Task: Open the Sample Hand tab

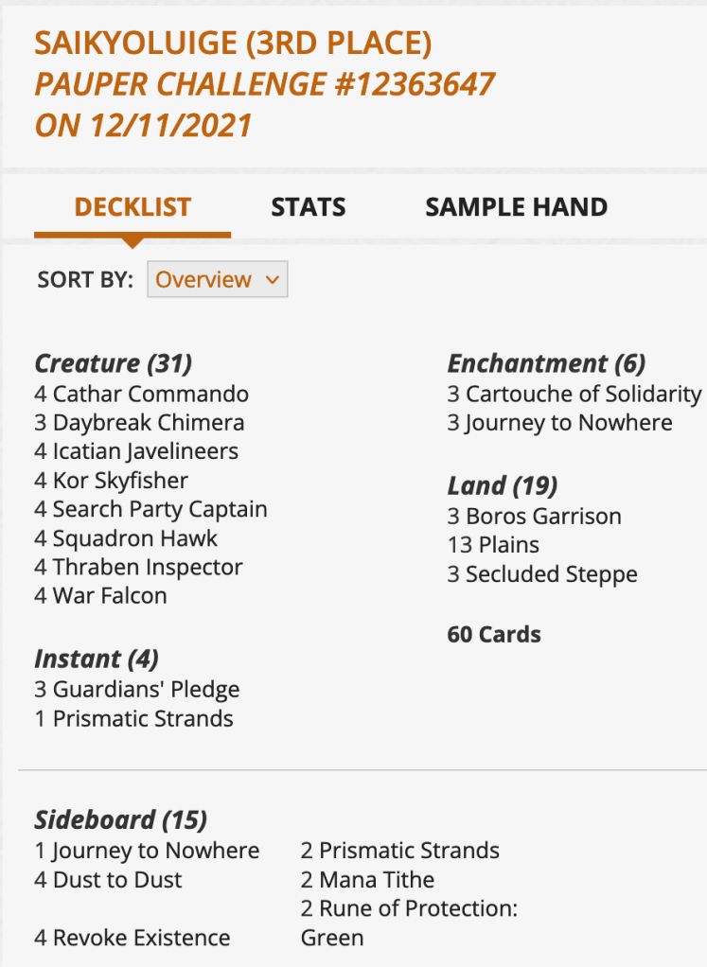Action: point(516,207)
